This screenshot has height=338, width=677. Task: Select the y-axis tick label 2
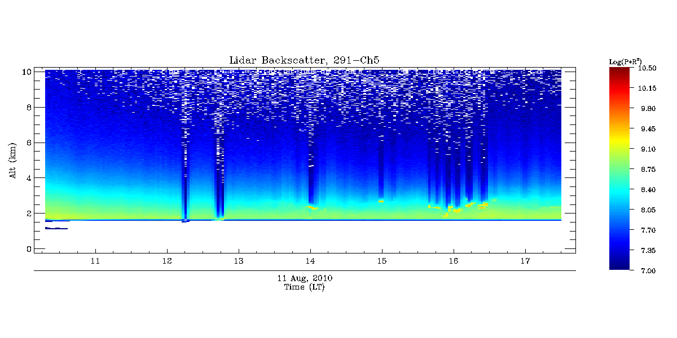tap(28, 214)
